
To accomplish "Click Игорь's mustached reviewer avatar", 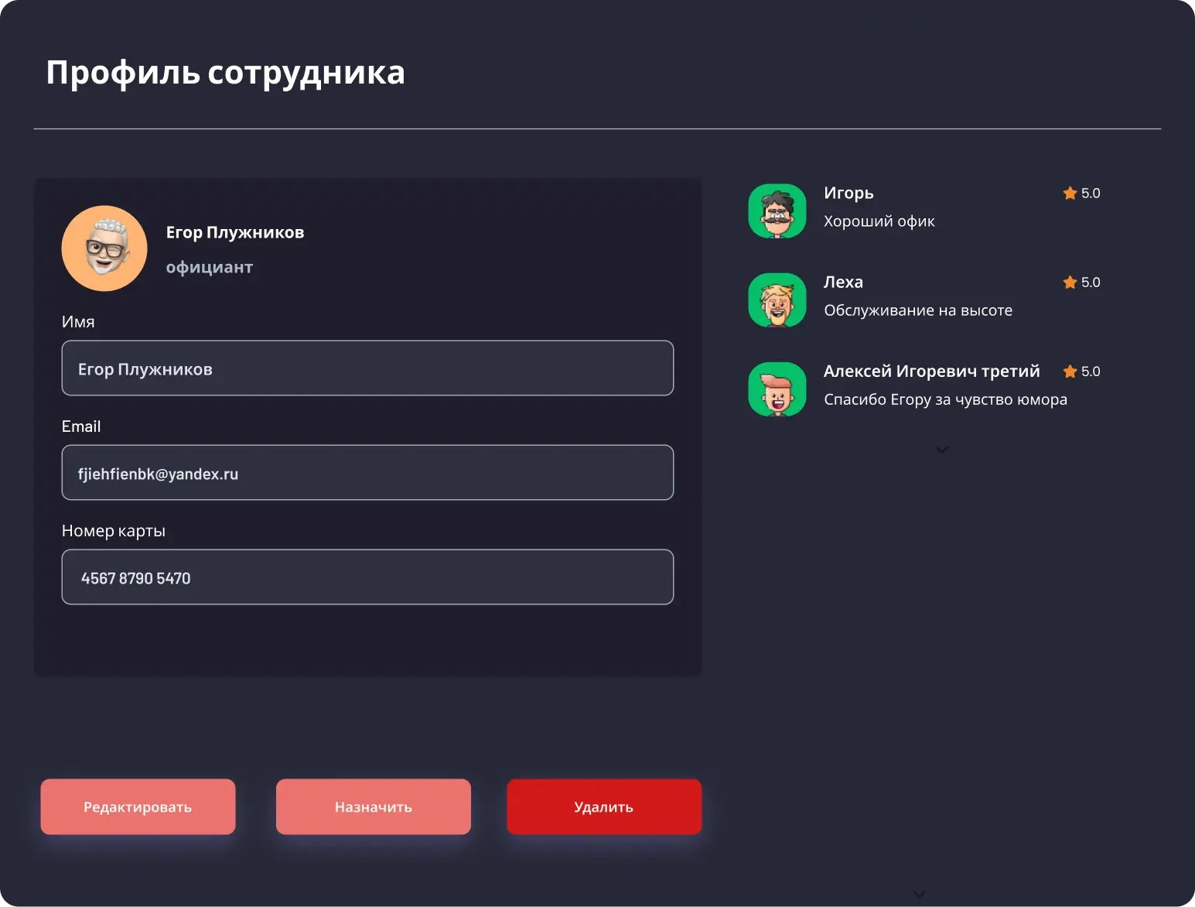I will (777, 211).
